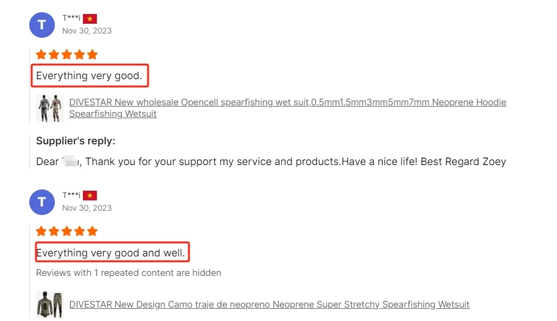Click the second review's Nov 30, 2023 date

coord(87,208)
